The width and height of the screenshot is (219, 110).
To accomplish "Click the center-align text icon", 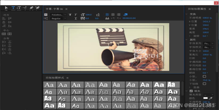I will click(113, 15).
